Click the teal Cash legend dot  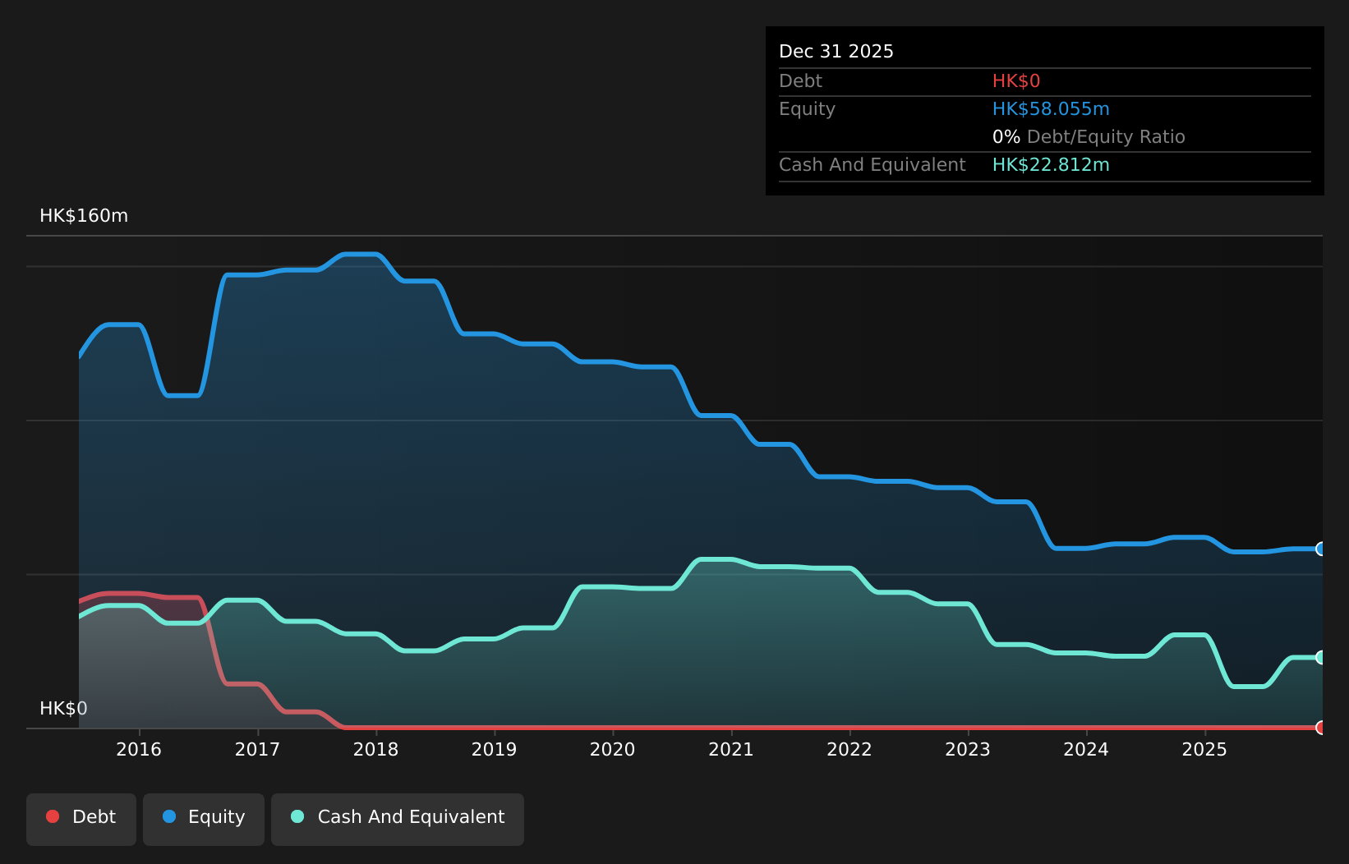click(x=297, y=816)
